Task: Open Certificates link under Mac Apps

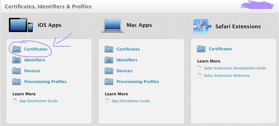Action: 128,49
